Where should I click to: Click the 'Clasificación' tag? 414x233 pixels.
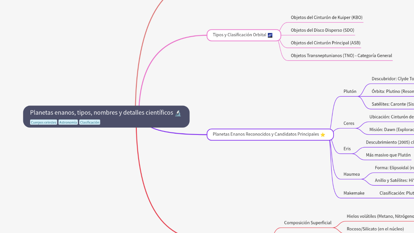[90, 122]
